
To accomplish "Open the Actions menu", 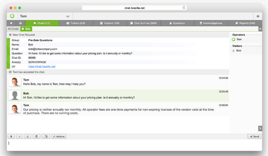I will tap(59, 136).
